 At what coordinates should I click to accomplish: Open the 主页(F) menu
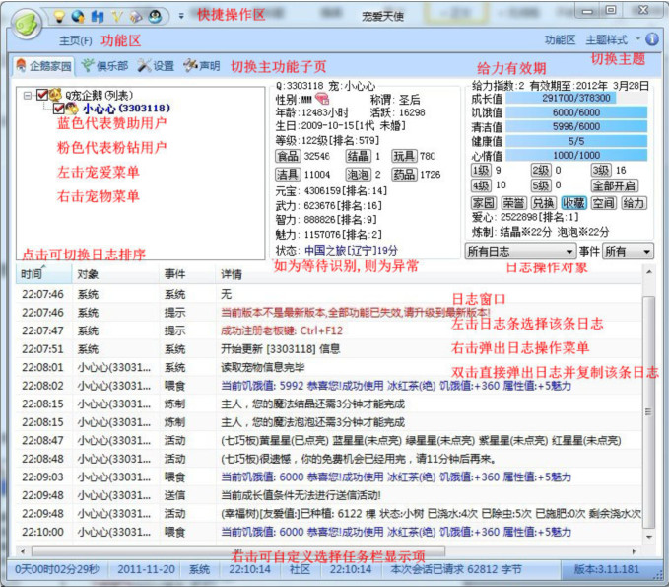tap(75, 40)
